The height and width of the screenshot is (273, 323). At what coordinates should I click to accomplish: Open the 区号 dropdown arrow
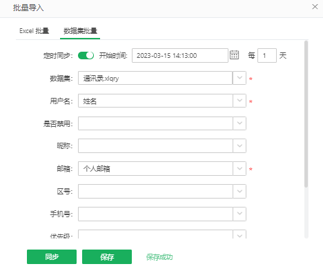pos(239,191)
